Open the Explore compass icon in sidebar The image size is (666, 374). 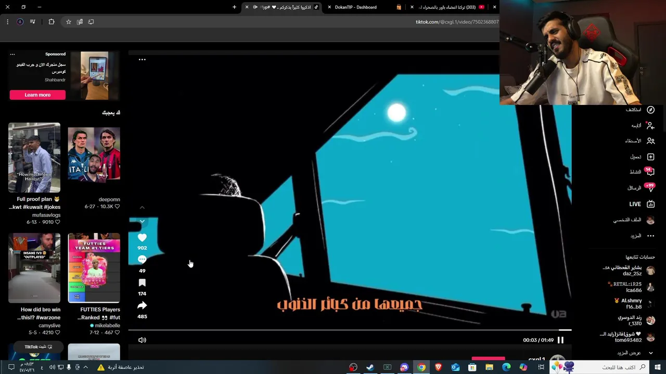point(650,110)
